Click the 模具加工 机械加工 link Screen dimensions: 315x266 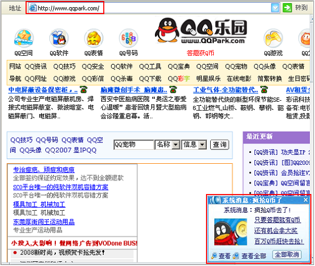(x=39, y=204)
